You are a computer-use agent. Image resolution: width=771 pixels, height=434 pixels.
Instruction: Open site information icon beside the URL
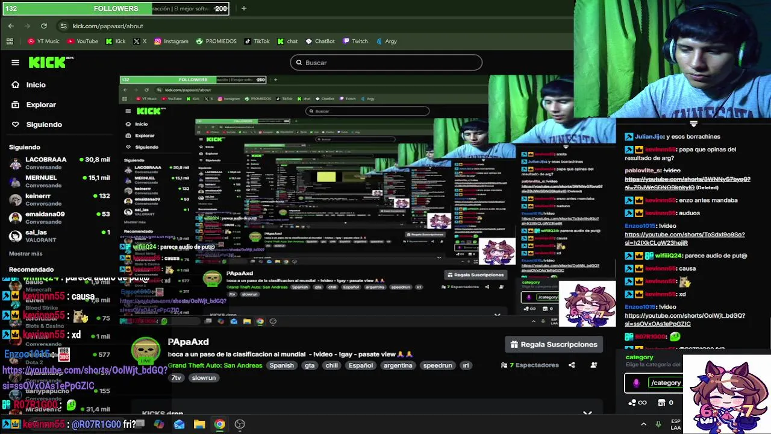(x=64, y=26)
